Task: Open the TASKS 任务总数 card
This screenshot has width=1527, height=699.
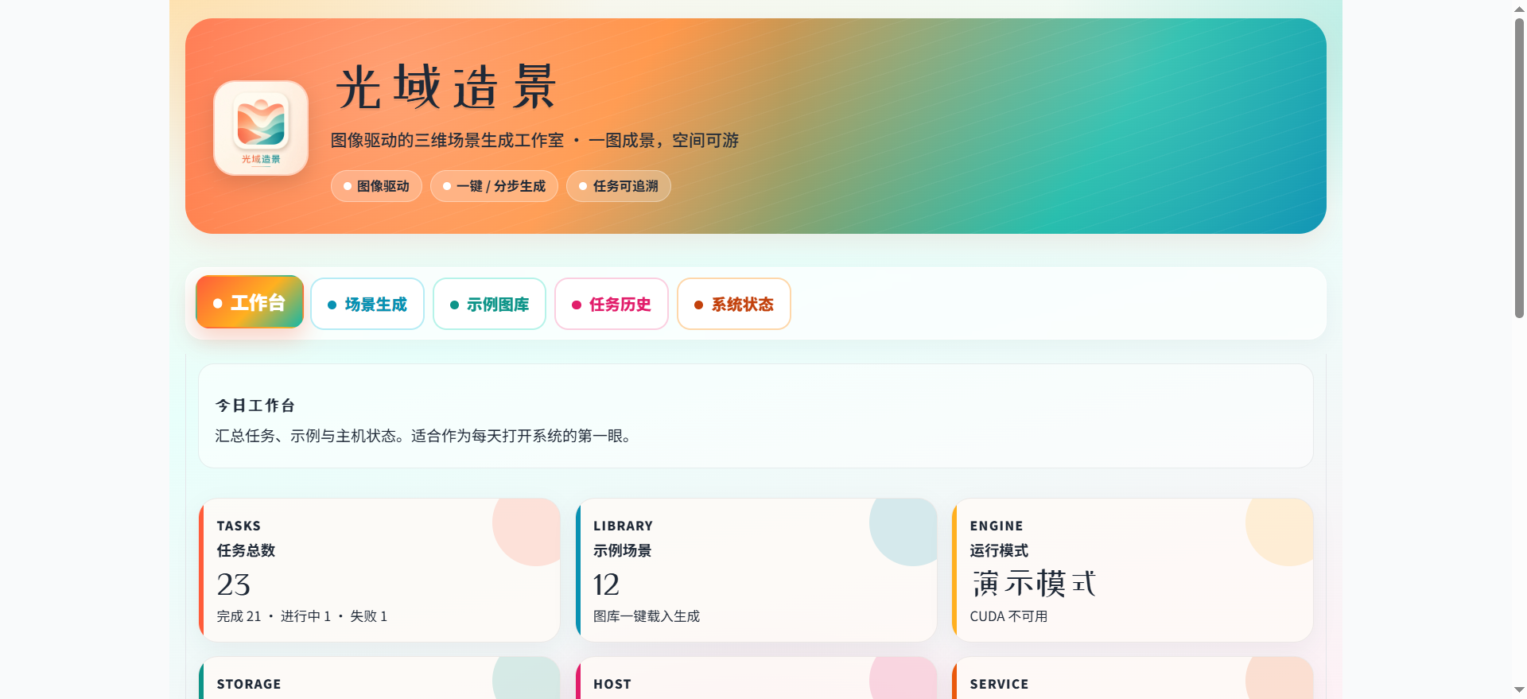Action: [x=379, y=570]
